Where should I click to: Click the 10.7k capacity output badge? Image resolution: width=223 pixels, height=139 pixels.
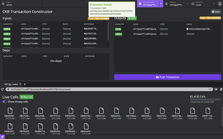118,29
